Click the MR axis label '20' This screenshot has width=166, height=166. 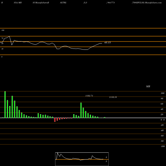click(162, 115)
